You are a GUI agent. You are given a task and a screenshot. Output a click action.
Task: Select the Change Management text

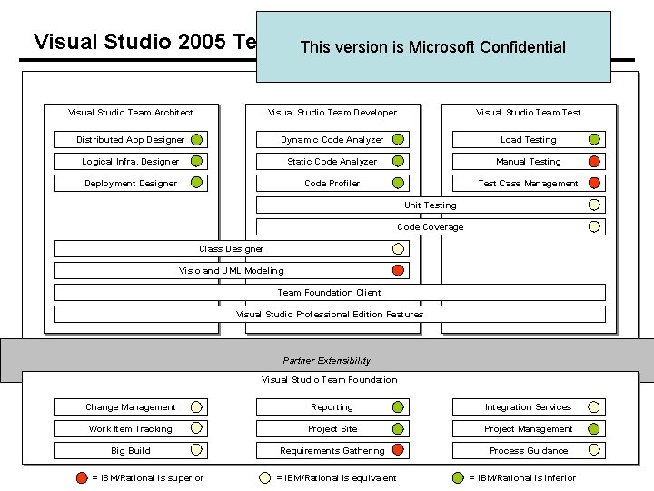tap(131, 407)
